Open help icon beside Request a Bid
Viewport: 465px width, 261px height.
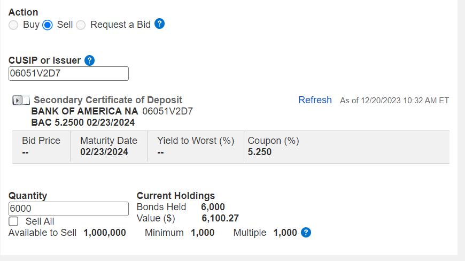pos(160,24)
